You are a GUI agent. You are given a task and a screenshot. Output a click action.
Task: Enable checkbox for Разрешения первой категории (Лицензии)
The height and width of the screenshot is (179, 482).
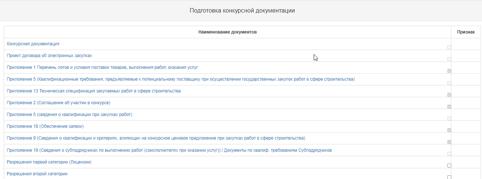pyautogui.click(x=449, y=165)
